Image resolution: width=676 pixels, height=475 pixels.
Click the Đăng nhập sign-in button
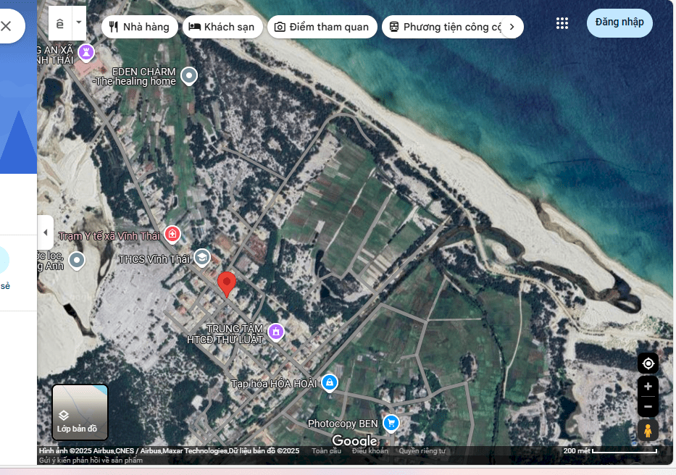pos(619,22)
